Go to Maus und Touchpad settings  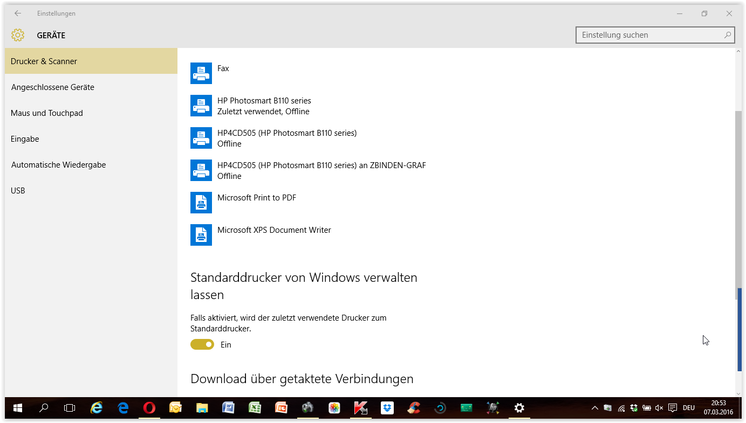pos(91,113)
